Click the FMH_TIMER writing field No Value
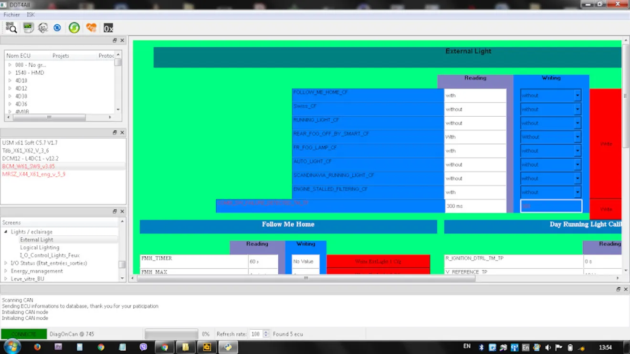This screenshot has width=630, height=354. pos(305,261)
